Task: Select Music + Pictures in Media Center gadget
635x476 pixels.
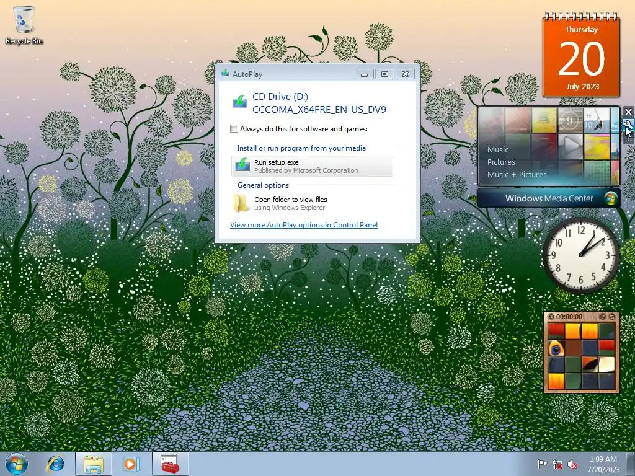Action: [x=517, y=174]
